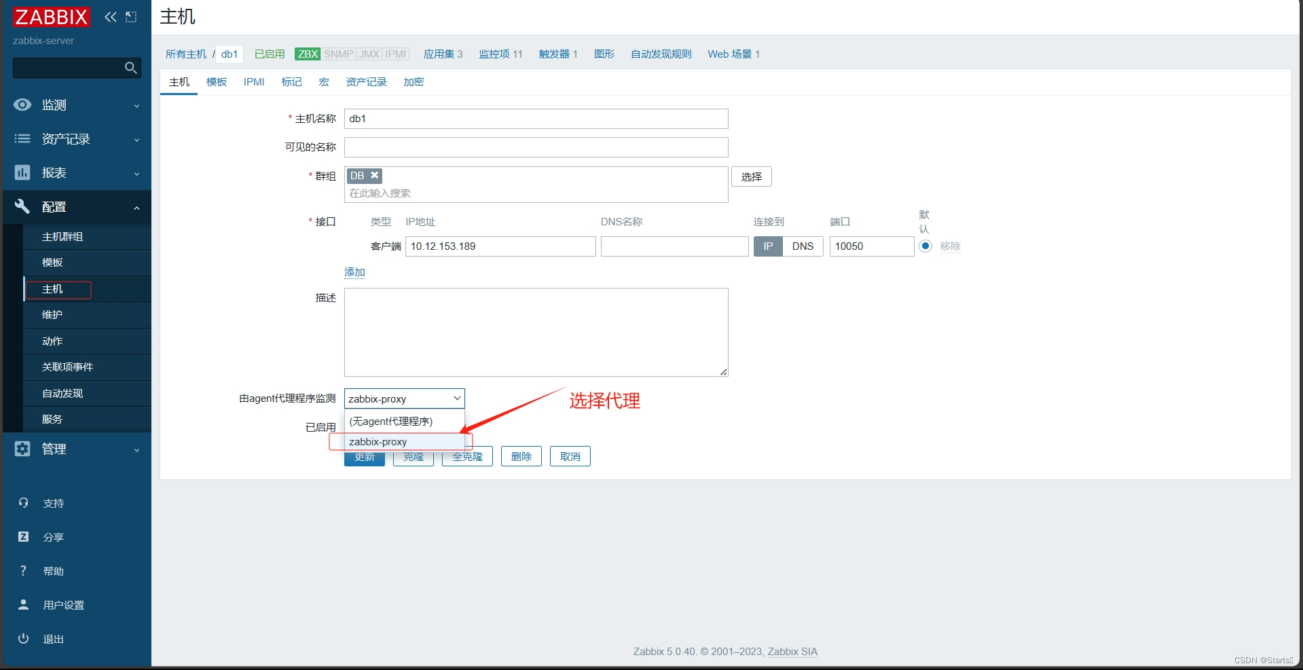Click the sign out power icon

click(x=24, y=638)
